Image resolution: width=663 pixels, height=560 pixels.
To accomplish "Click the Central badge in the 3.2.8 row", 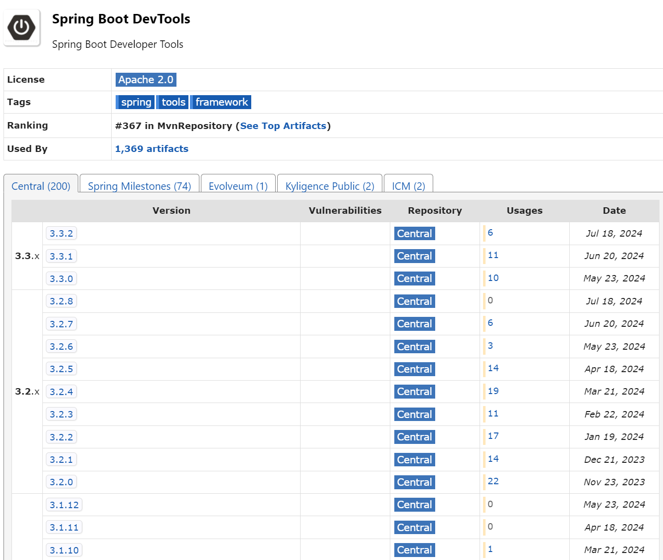I will (x=414, y=301).
